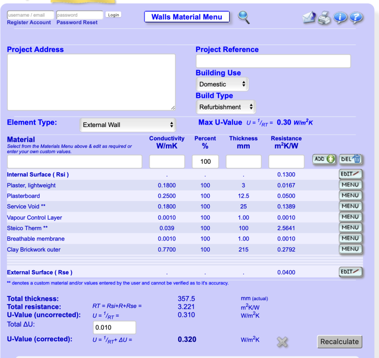
Task: Click the Material name input field
Action: 75,162
